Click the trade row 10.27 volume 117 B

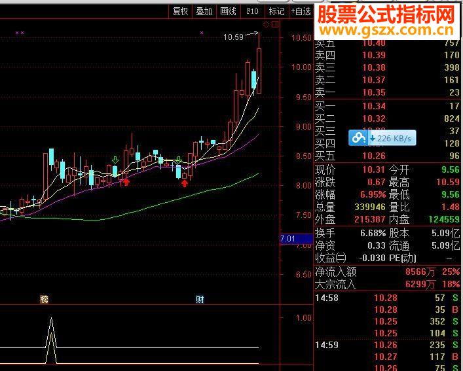pyautogui.click(x=387, y=357)
